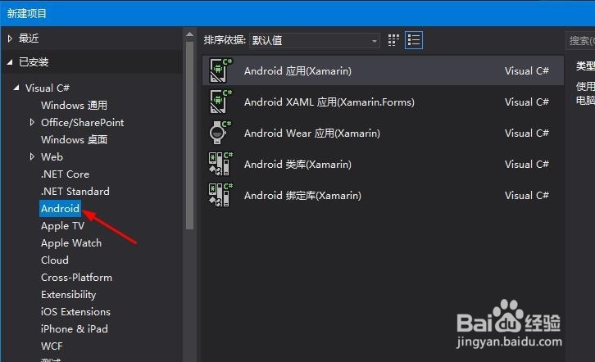Select the Android 类库 template icon
Viewport: 595px width, 362px height.
click(220, 164)
